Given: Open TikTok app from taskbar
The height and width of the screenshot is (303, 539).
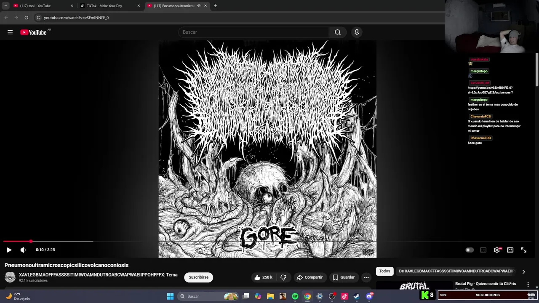Looking at the screenshot, I should [x=344, y=296].
